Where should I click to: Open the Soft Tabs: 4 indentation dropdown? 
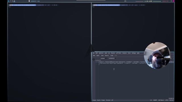click(161, 100)
